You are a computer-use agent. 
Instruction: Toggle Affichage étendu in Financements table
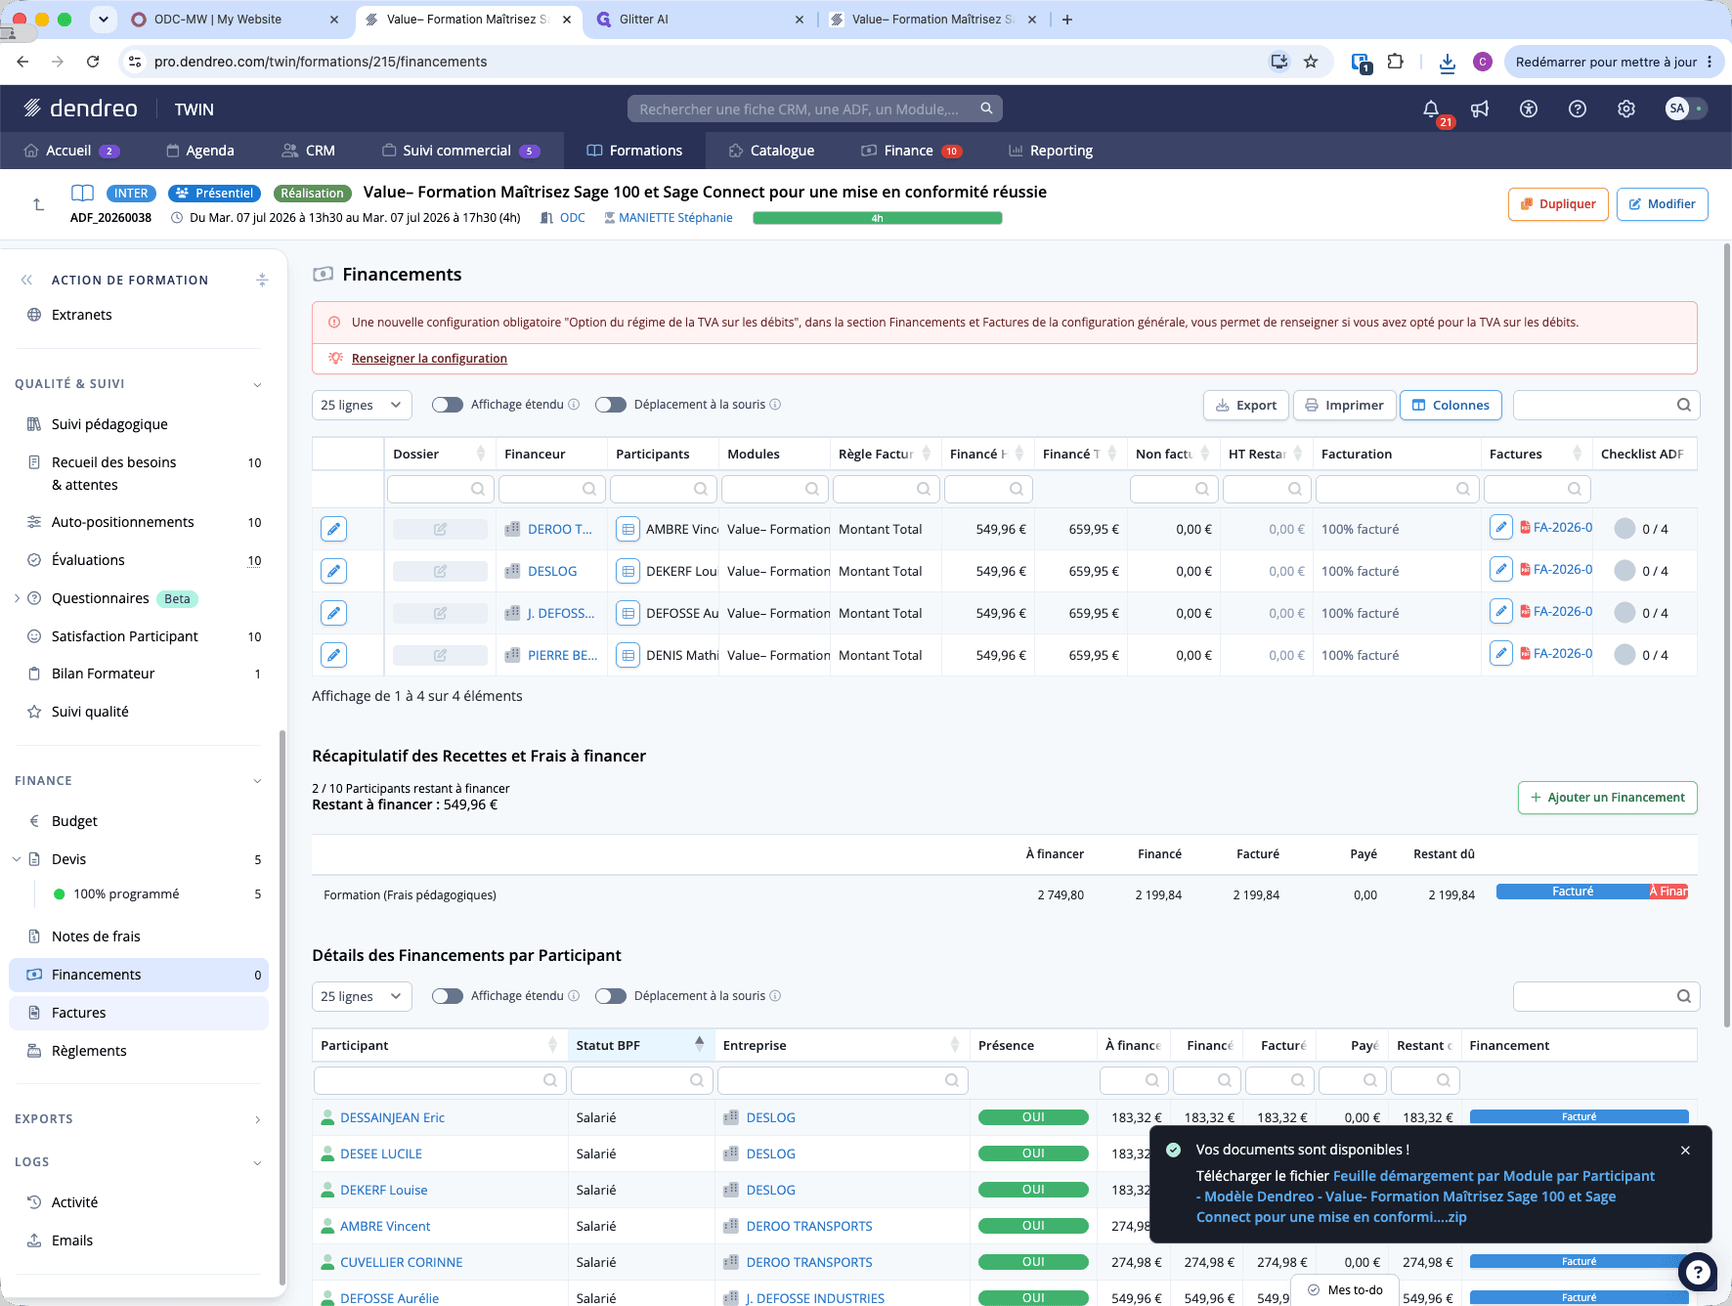tap(448, 405)
